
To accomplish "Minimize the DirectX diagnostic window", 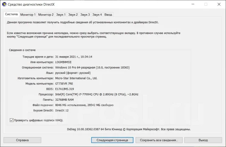I will click(x=193, y=4).
